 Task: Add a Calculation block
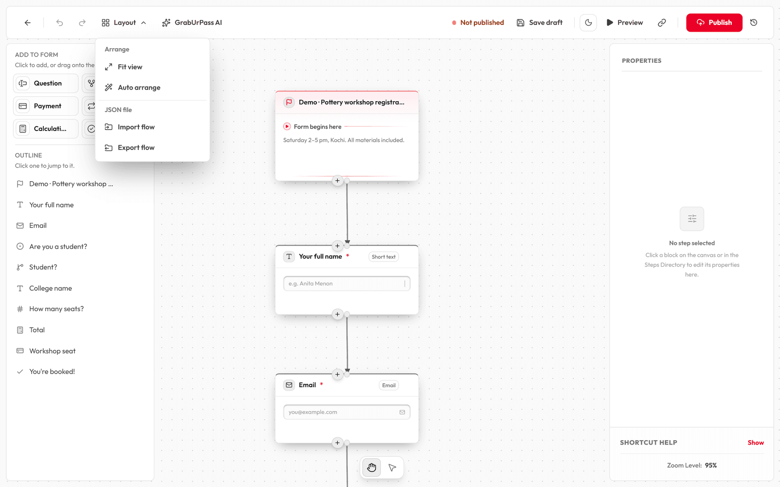[x=46, y=129]
